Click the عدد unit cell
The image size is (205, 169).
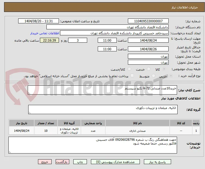pos(93,131)
